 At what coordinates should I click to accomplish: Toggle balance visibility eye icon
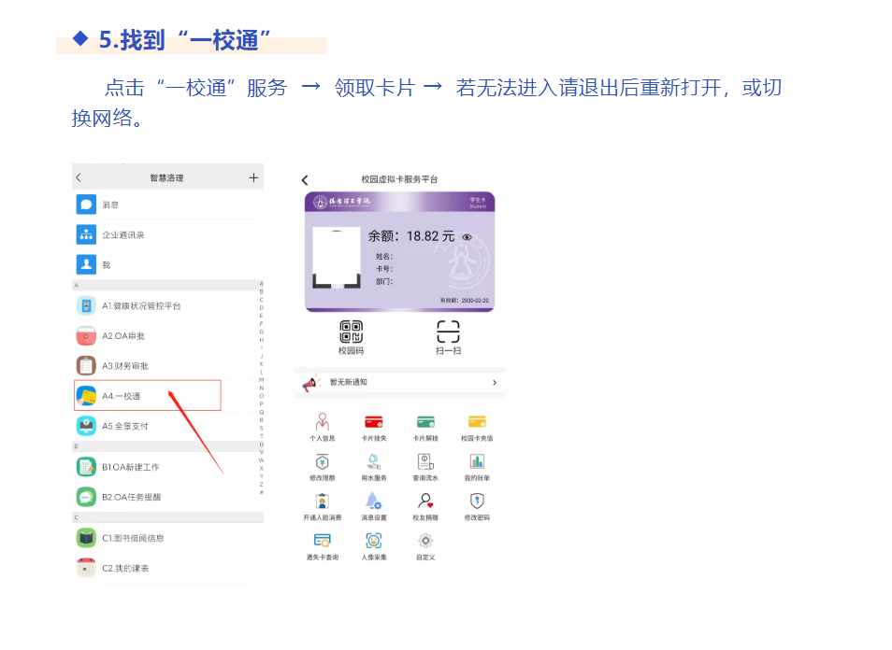468,237
